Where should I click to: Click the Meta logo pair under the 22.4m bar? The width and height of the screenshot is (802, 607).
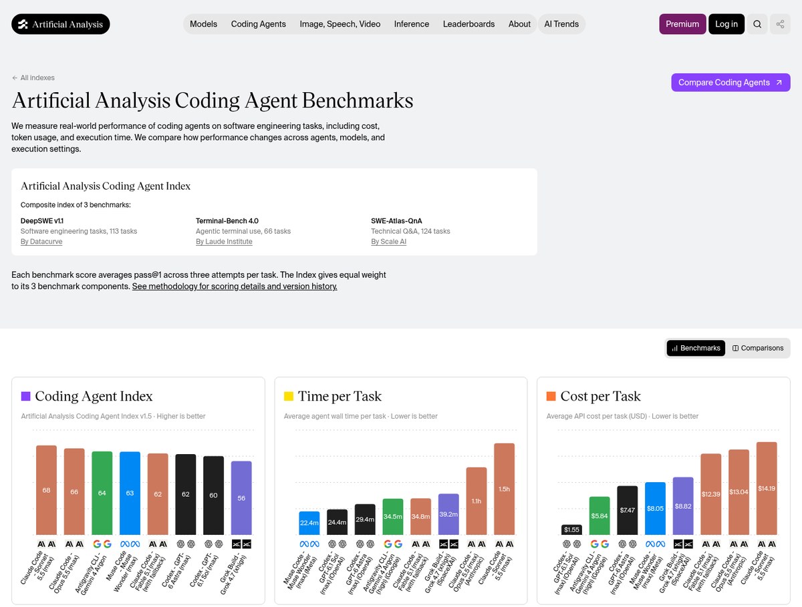pos(309,544)
